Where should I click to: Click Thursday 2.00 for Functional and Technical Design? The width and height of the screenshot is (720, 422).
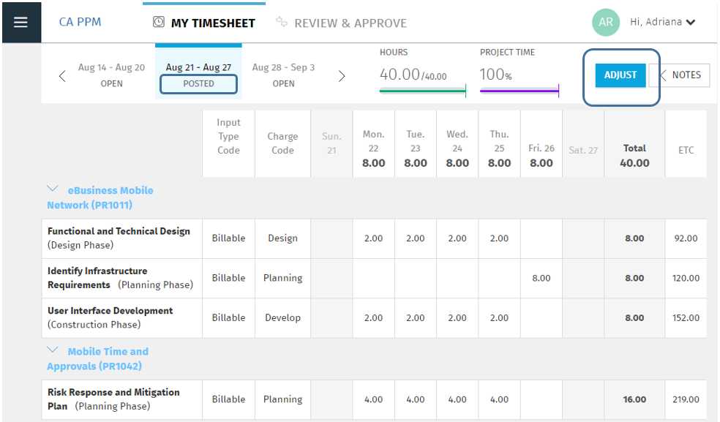click(499, 238)
